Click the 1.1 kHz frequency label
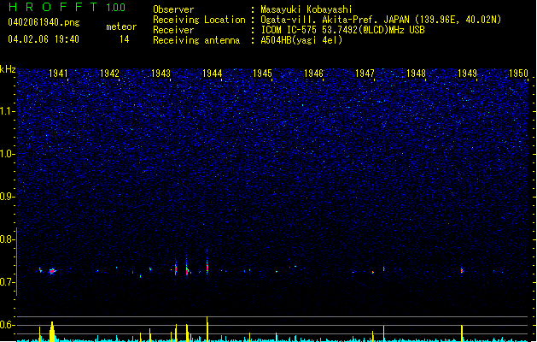Viewport: 537px width, 342px height. pos(8,111)
